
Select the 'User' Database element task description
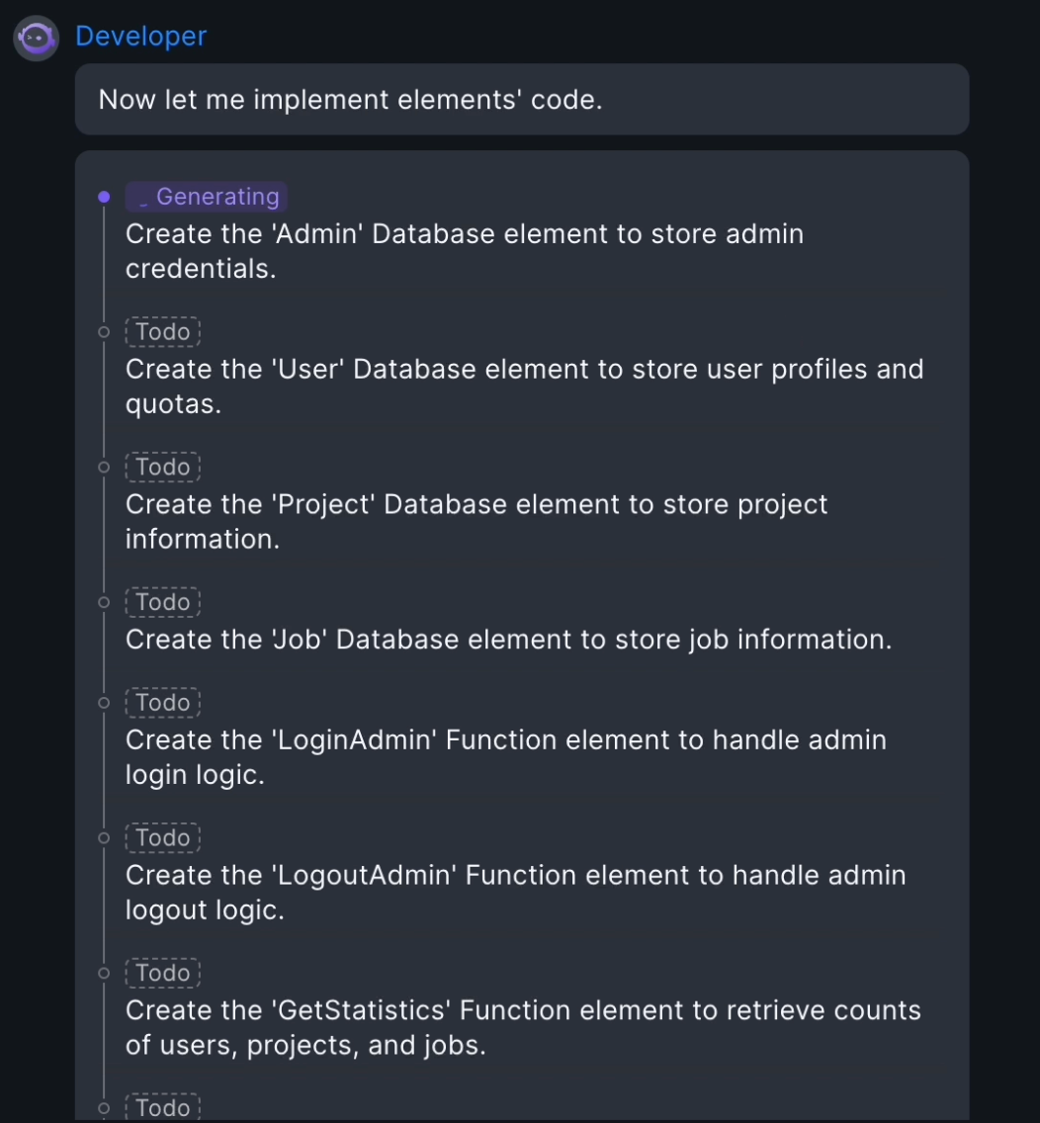pyautogui.click(x=524, y=387)
